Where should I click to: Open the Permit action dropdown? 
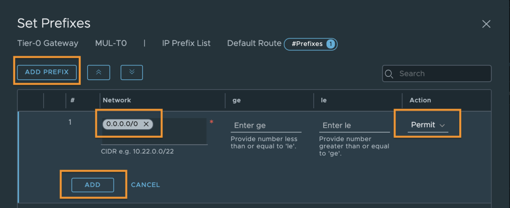pos(428,125)
